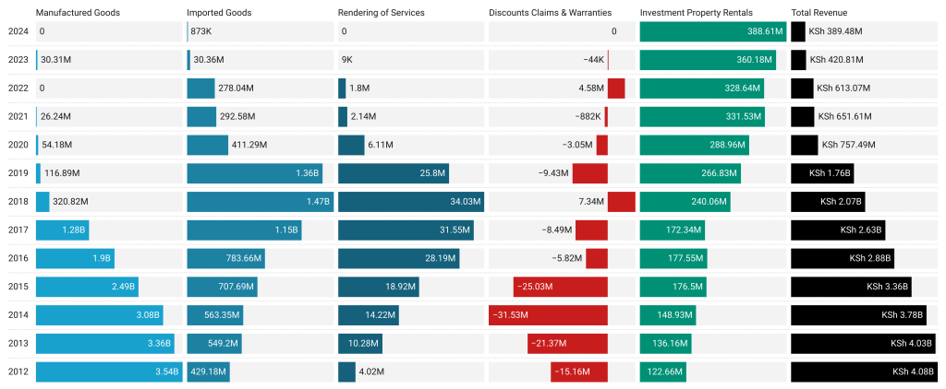
Task: Click the Imported Goods column header
Action: click(219, 13)
